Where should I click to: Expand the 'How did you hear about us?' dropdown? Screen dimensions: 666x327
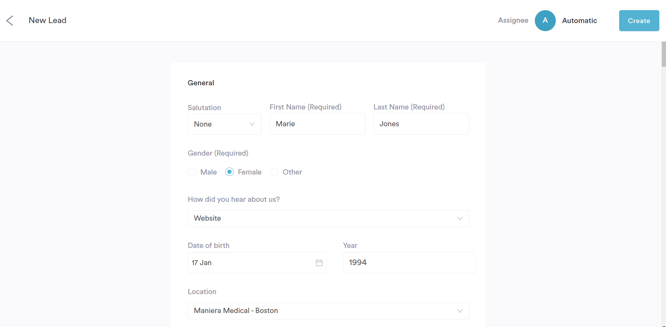(328, 219)
